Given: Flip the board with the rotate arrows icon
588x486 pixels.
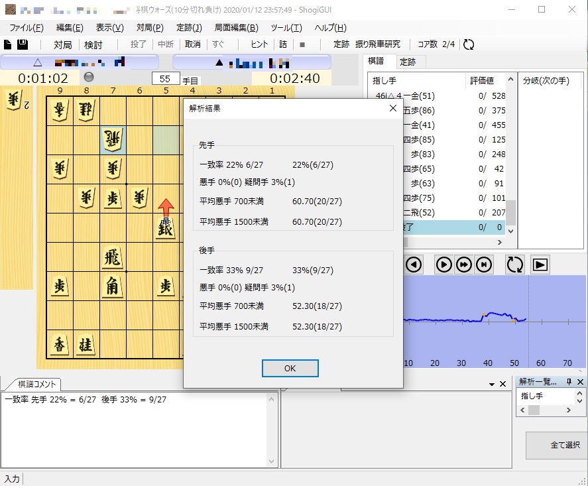Looking at the screenshot, I should point(514,265).
